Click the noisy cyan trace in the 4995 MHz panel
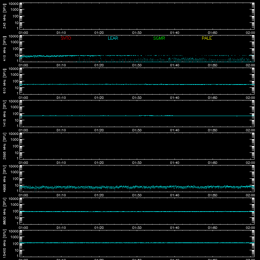 tap(137, 187)
